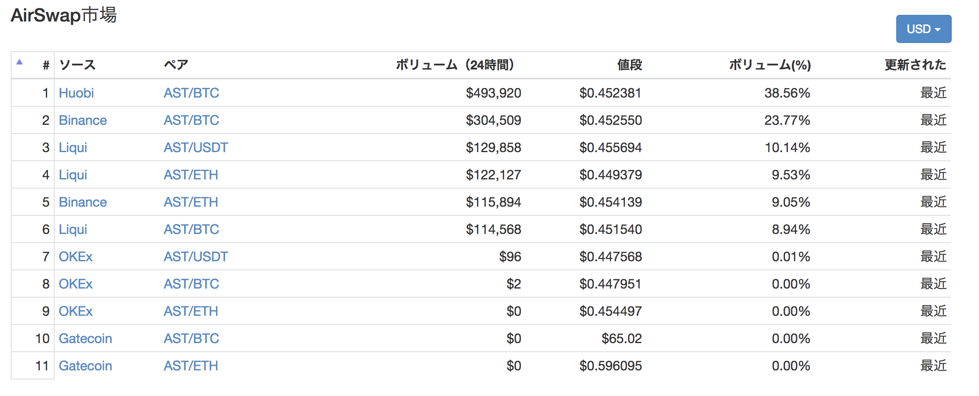This screenshot has width=979, height=396.
Task: Select the price $0.447951
Action: [610, 284]
